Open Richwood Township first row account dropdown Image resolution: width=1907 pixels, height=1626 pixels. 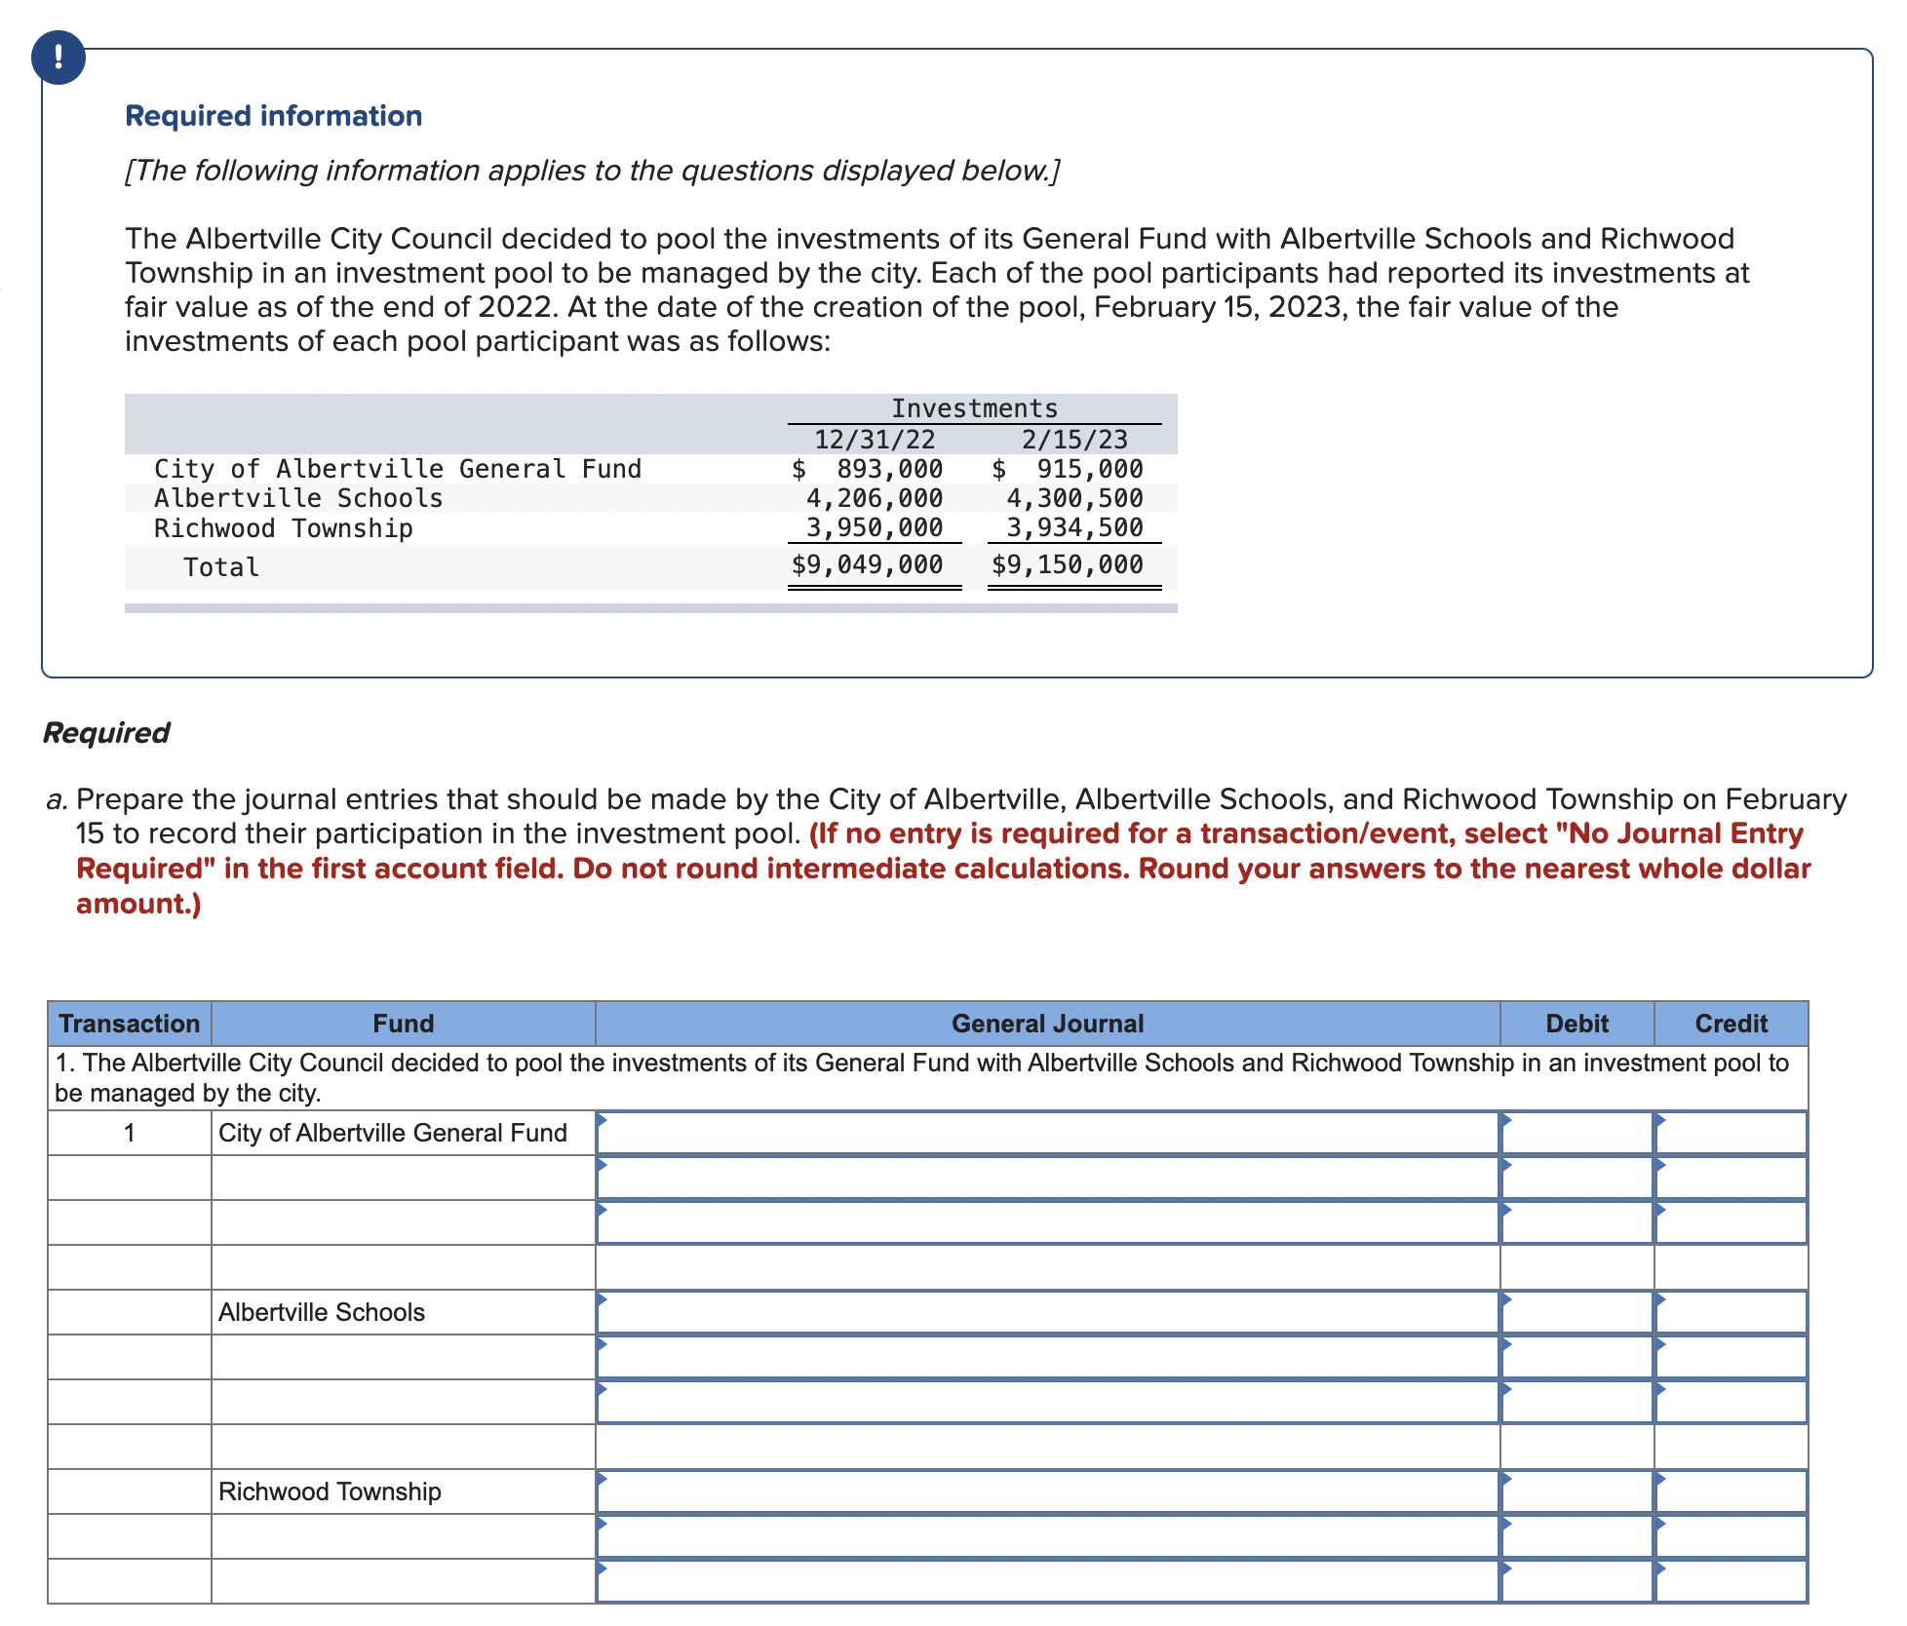tap(1047, 1491)
